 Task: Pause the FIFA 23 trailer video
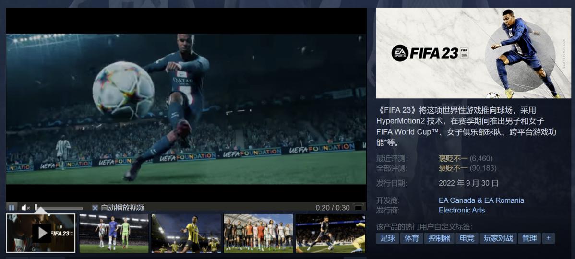coord(12,208)
